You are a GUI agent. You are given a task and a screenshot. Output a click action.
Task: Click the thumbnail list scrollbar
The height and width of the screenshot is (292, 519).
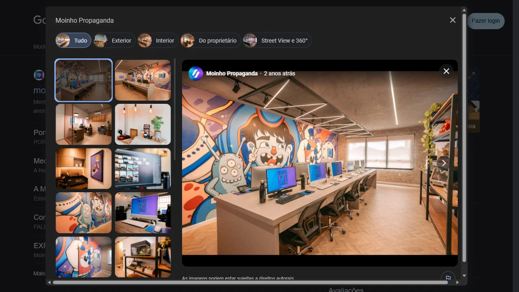[x=175, y=109]
